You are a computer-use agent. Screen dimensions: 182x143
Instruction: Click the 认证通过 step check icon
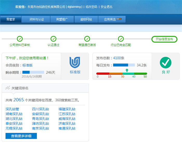click(53, 39)
